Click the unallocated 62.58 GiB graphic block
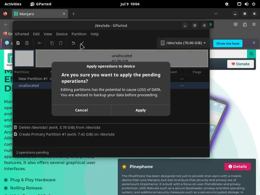This screenshot has width=260, height=195. [122, 58]
